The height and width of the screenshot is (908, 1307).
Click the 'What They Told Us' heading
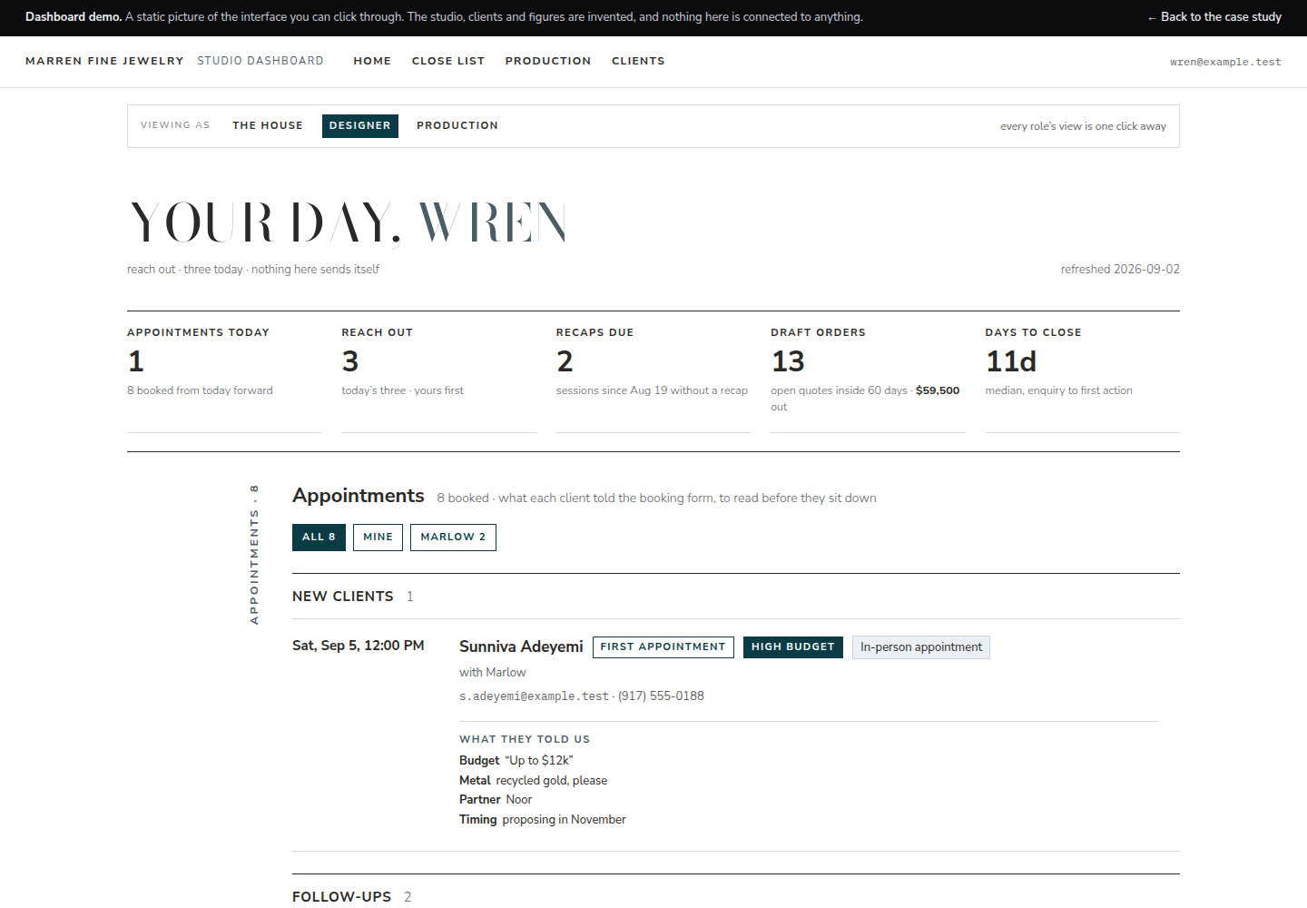click(525, 739)
